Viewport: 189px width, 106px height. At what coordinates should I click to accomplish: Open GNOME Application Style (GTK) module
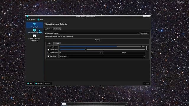click(x=34, y=38)
